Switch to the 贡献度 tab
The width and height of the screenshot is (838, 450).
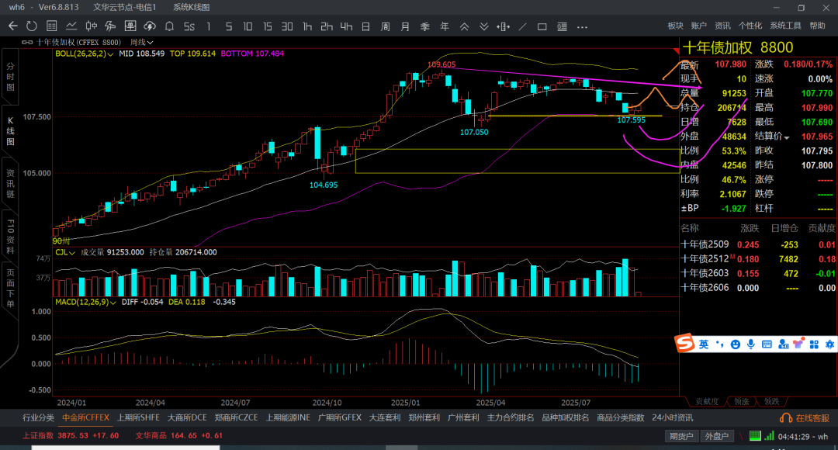[707, 401]
